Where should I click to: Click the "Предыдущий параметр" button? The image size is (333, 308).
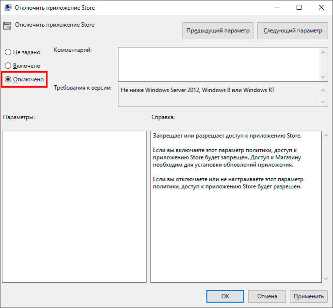pos(218,31)
